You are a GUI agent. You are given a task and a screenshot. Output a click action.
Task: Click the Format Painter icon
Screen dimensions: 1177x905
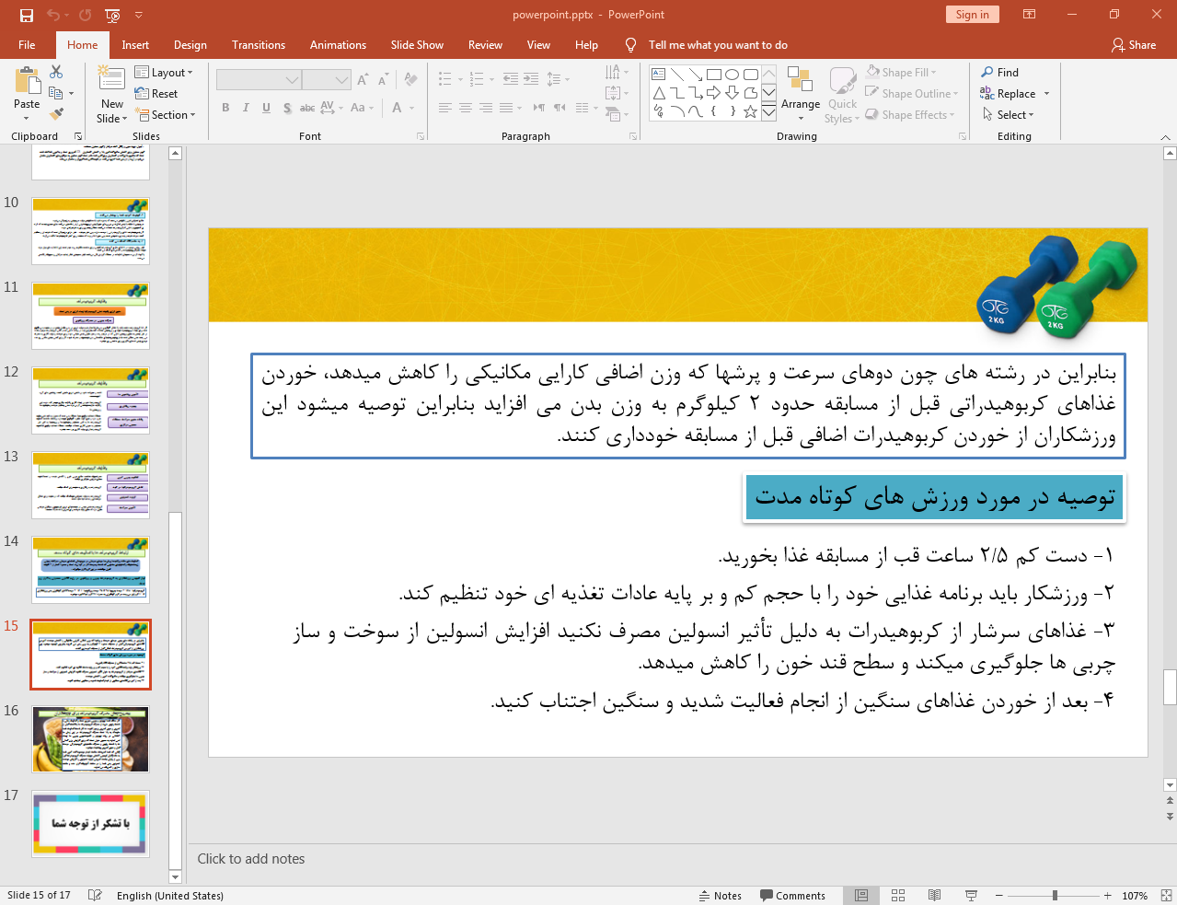pyautogui.click(x=56, y=114)
